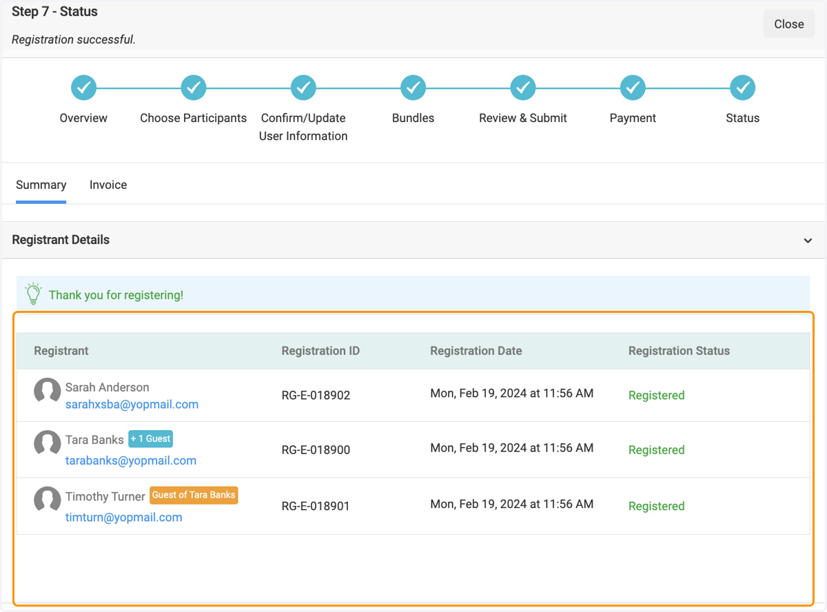Click the 'Thank you for registering!' message
Image resolution: width=827 pixels, height=612 pixels.
[x=116, y=295]
